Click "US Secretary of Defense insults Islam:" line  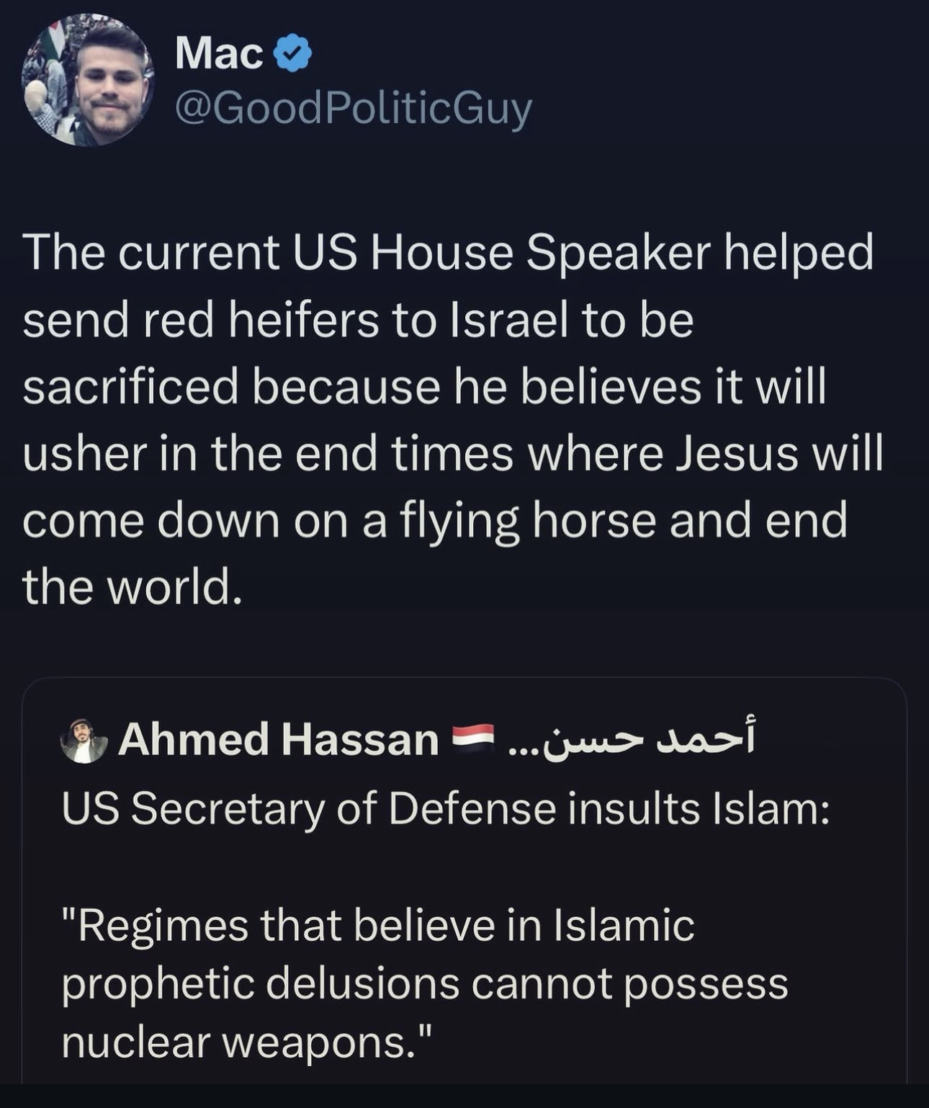[x=445, y=808]
